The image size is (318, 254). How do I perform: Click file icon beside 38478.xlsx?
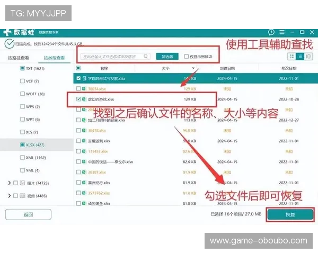pos(84,130)
